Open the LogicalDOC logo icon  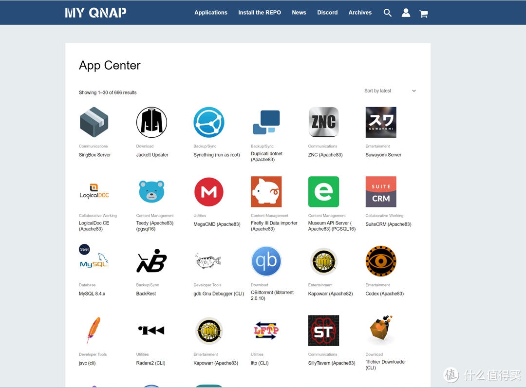(x=94, y=191)
